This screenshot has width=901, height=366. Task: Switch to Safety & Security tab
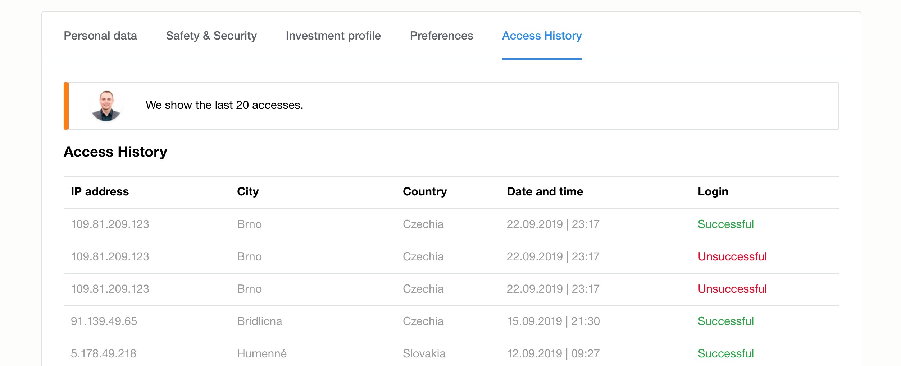211,36
